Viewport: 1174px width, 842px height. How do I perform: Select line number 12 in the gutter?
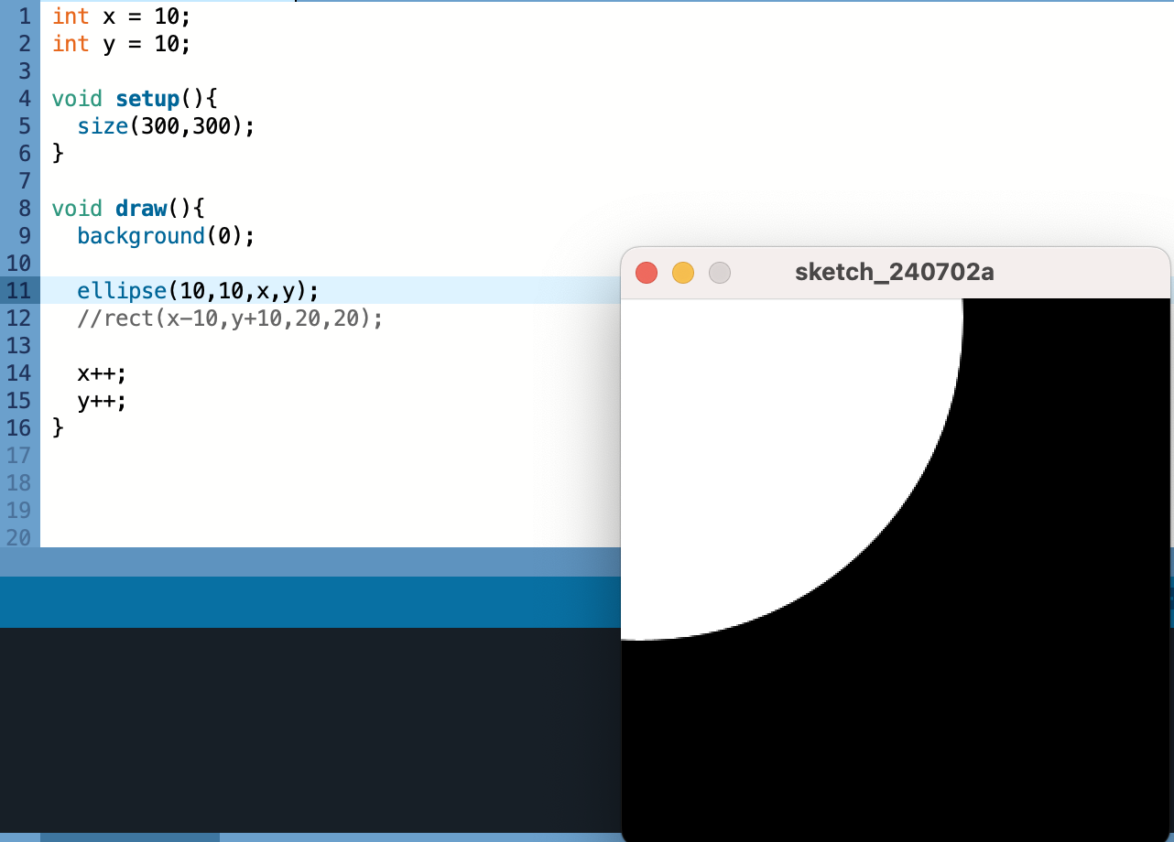pyautogui.click(x=18, y=318)
